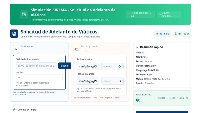Click the Buscar button
The image size is (201, 113).
point(65,66)
